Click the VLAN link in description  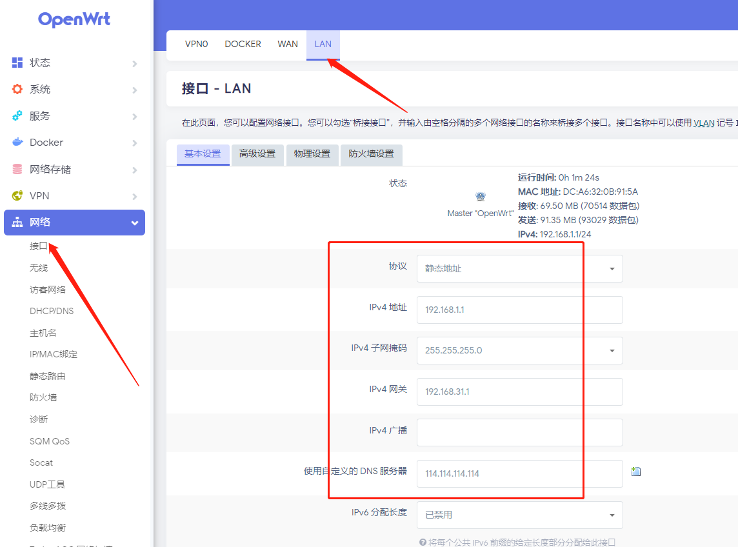click(x=704, y=123)
